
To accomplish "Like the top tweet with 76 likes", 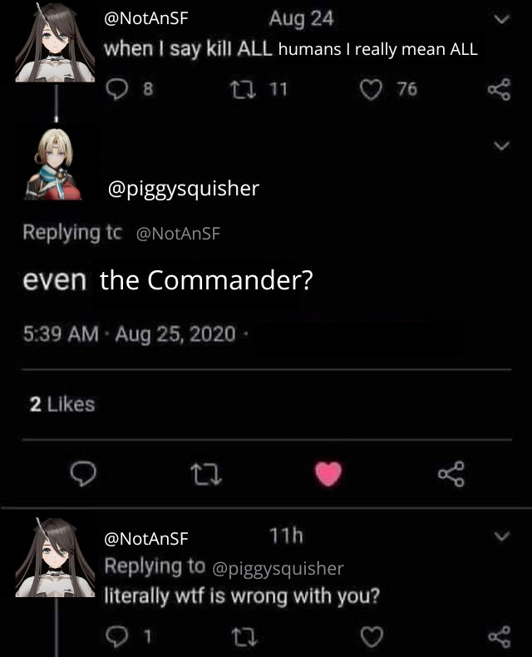I will (x=371, y=90).
